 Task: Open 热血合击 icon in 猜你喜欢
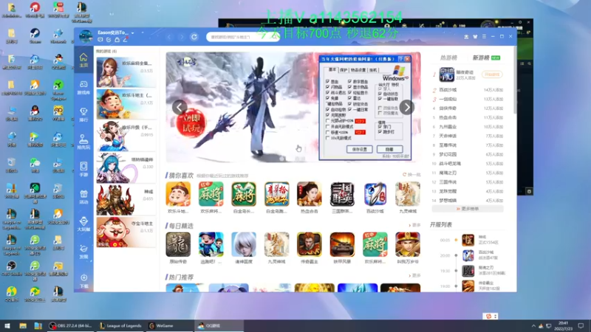[309, 194]
